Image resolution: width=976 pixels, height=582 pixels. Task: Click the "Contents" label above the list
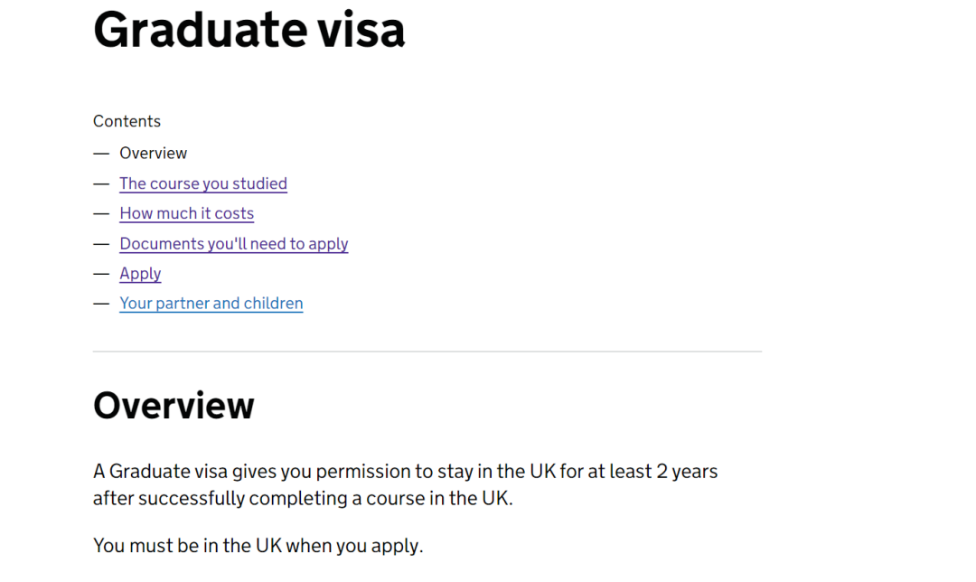point(127,121)
